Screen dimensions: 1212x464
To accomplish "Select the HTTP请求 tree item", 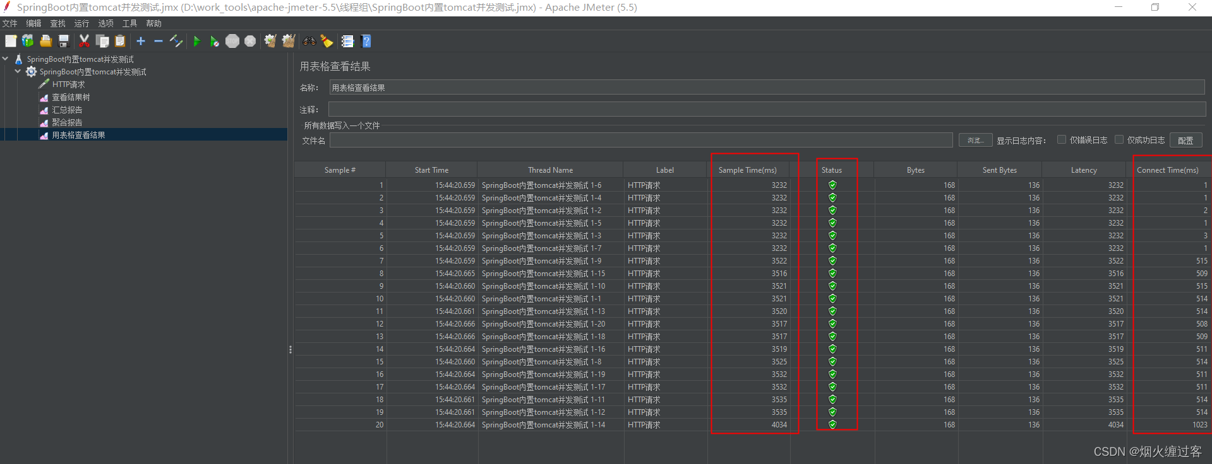I will point(68,84).
